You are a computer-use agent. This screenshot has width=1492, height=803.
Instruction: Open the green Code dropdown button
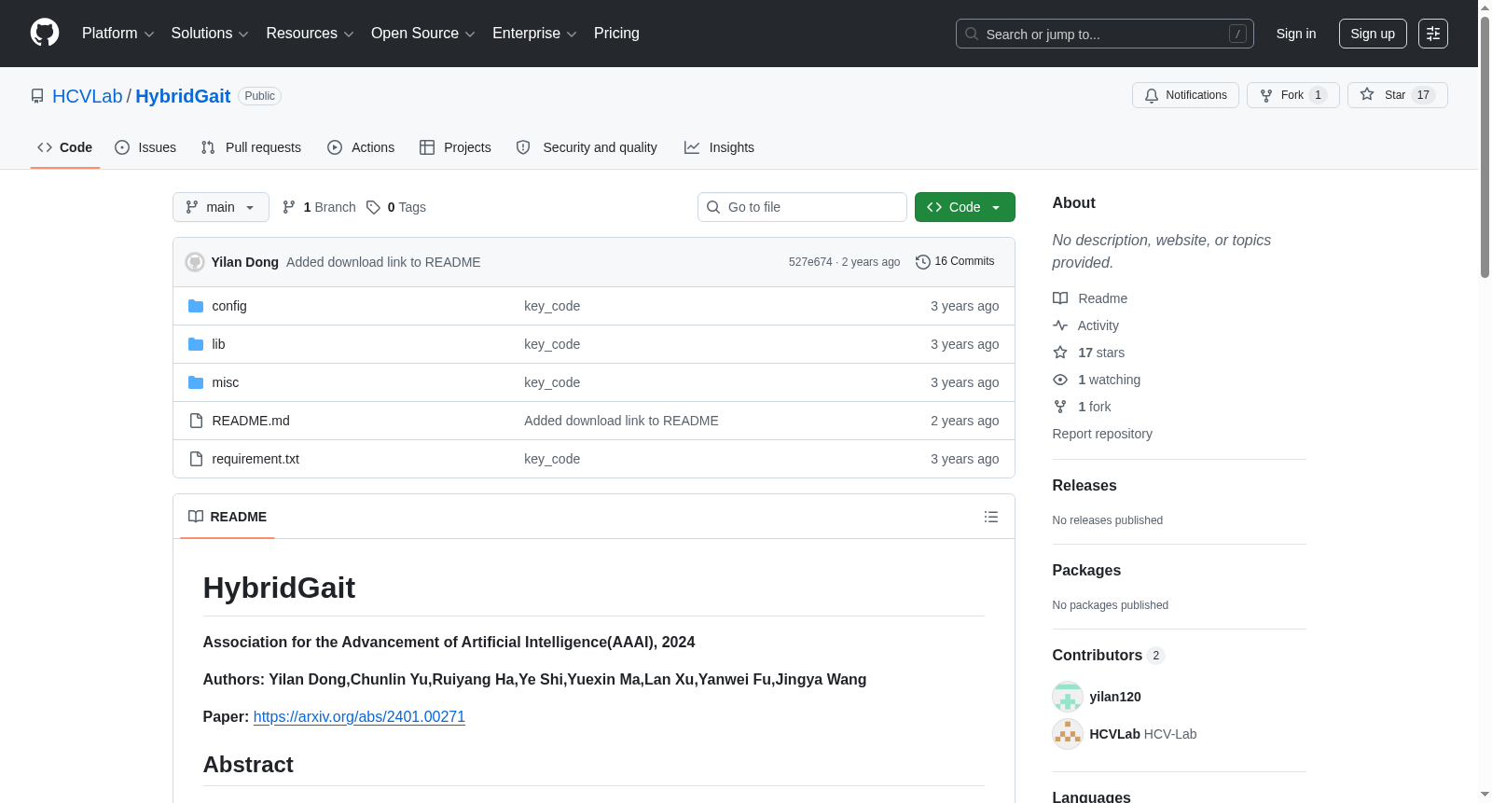click(965, 207)
